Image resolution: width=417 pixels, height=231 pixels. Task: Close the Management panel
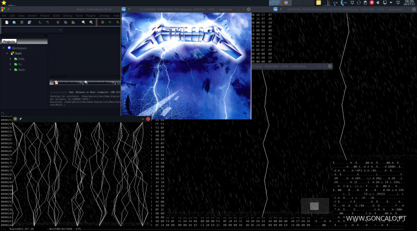[x=45, y=35]
